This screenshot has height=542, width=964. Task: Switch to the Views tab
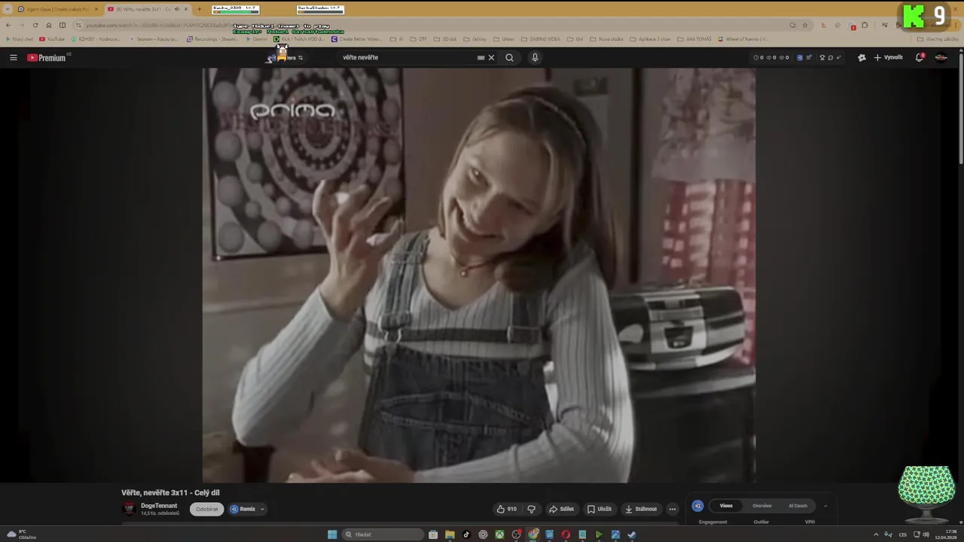click(x=726, y=506)
